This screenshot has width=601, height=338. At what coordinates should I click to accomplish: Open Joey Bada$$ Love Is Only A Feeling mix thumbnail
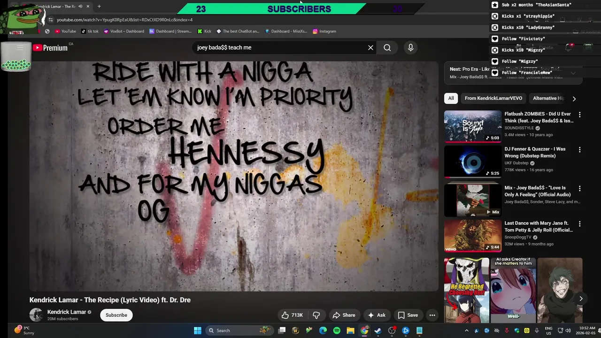(473, 200)
